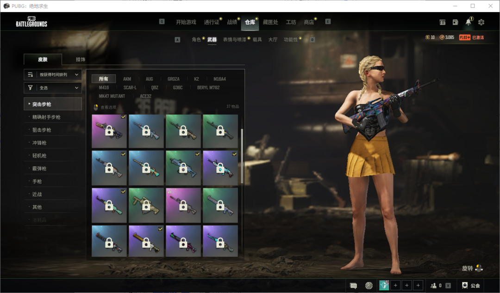Open the 全选 filter dropdown
500x293 pixels.
pos(53,88)
